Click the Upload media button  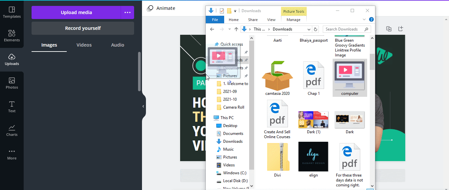coord(76,12)
